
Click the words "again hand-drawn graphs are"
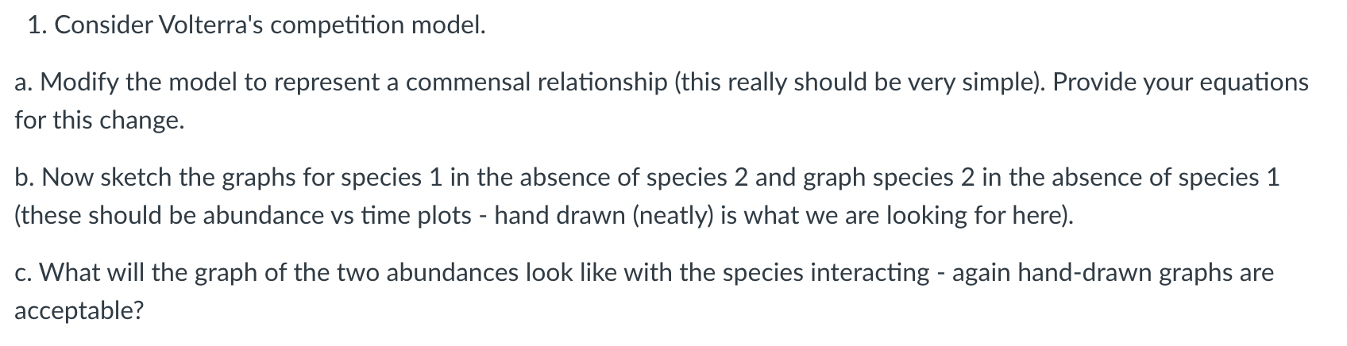pyautogui.click(x=1113, y=273)
